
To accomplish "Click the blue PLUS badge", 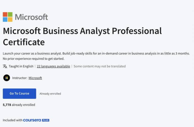I will click(x=45, y=120).
